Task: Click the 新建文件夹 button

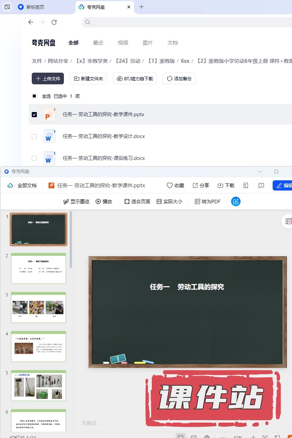Action: [88, 78]
